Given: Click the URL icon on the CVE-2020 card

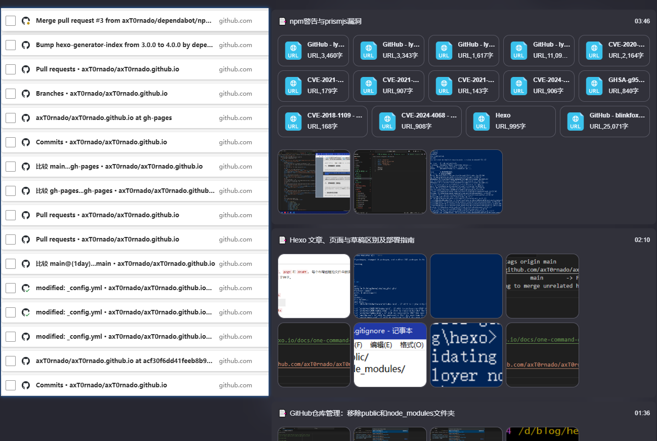Looking at the screenshot, I should tap(594, 51).
